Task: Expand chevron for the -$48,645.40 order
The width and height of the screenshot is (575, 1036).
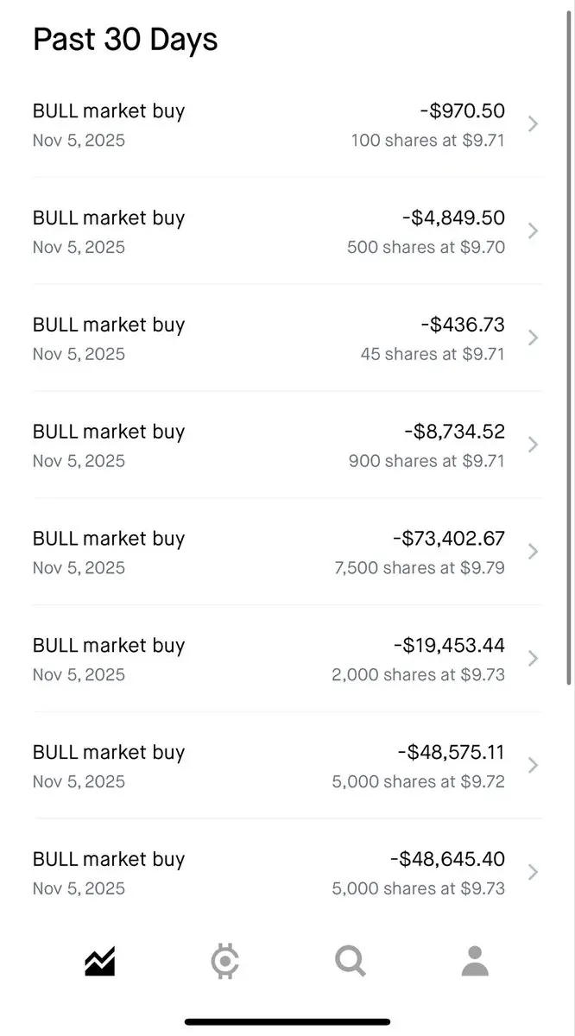Action: click(x=533, y=872)
